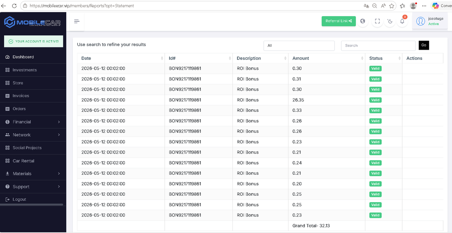Expand the Financial sidebar menu
This screenshot has width=452, height=233.
click(33, 122)
